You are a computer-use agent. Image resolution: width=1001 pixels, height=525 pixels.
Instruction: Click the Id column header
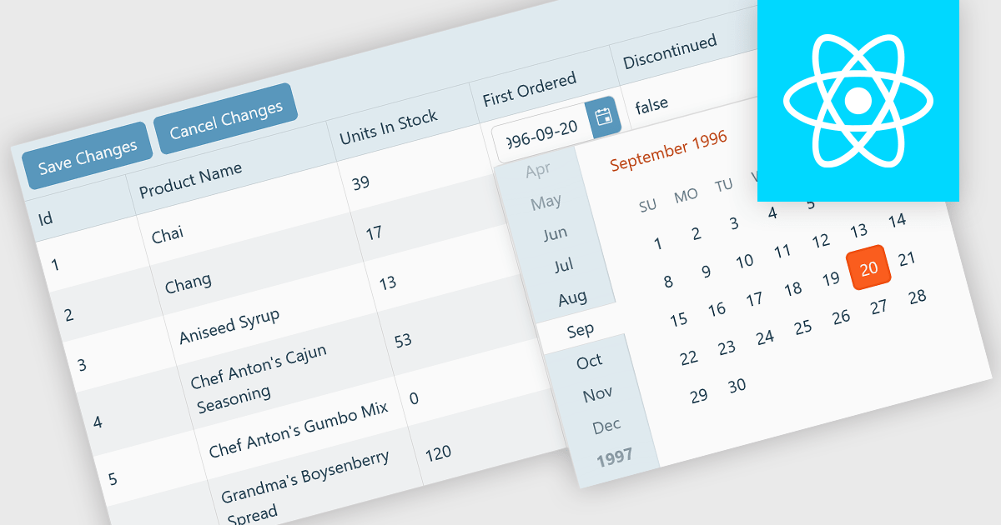click(46, 218)
